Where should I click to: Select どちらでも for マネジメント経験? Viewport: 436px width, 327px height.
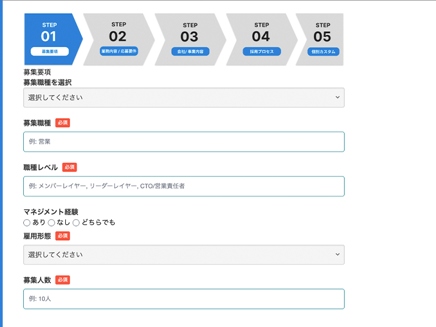[76, 223]
